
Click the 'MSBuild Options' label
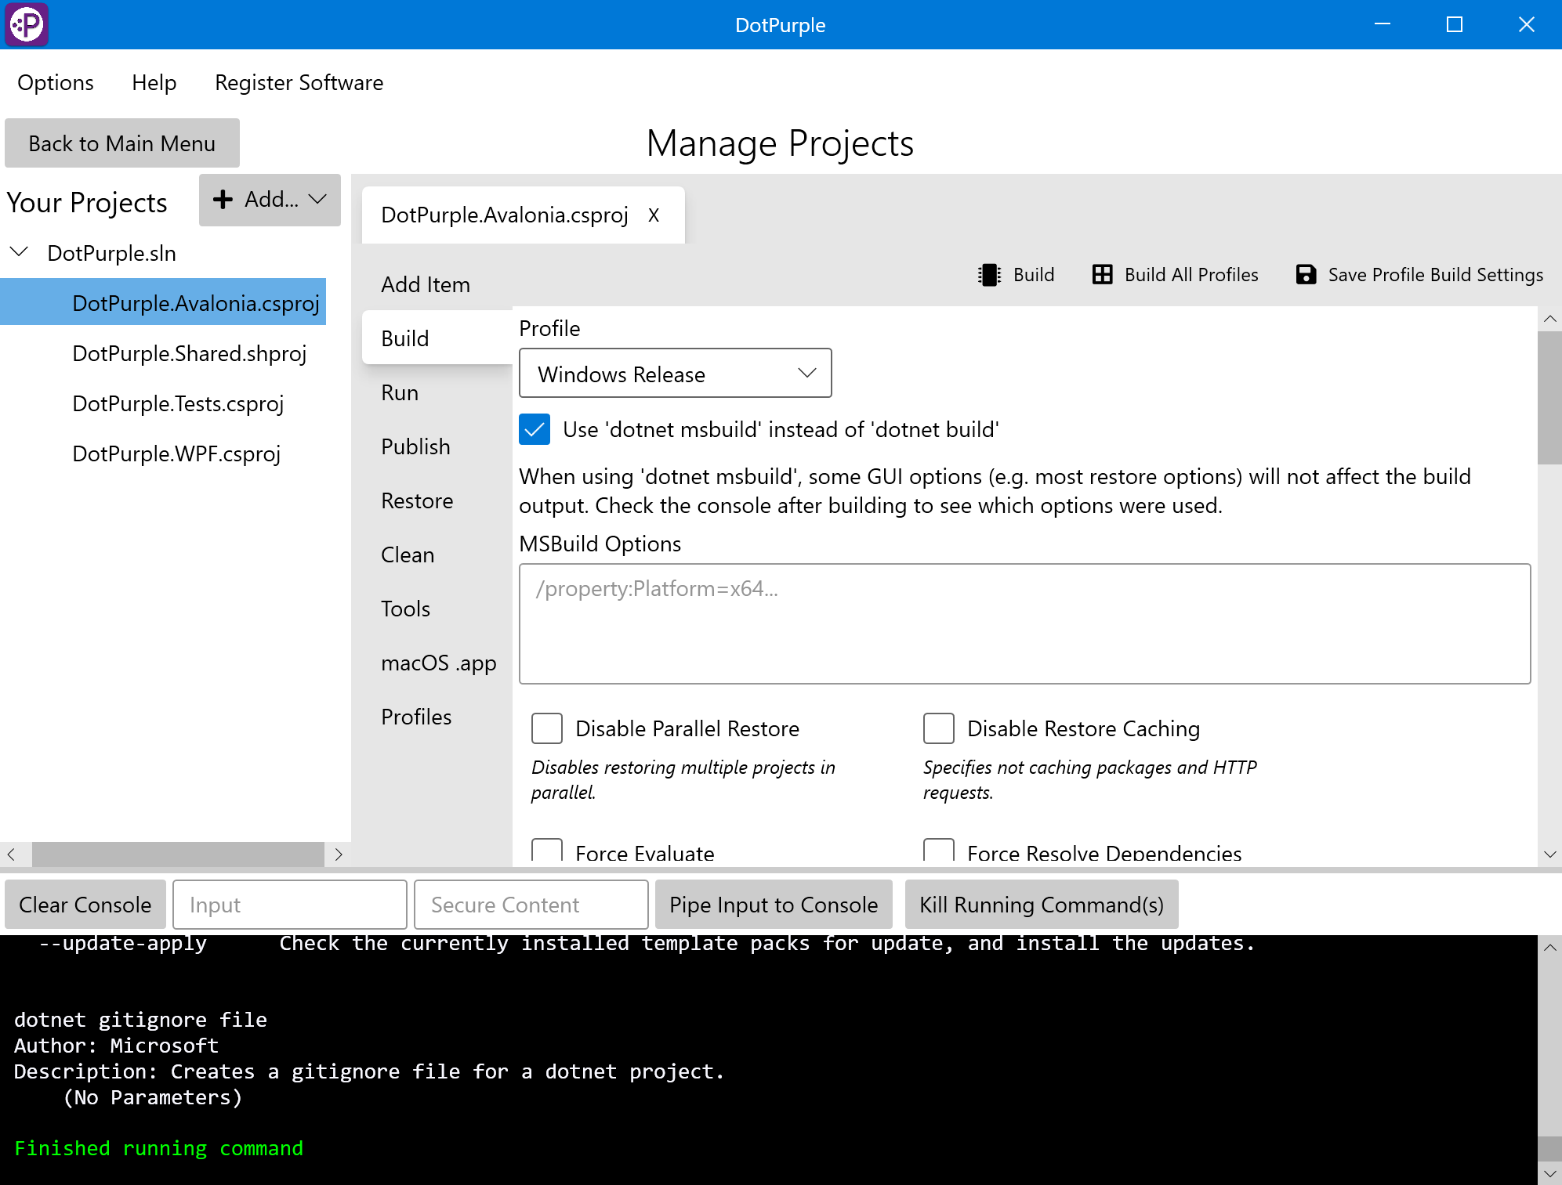point(600,544)
